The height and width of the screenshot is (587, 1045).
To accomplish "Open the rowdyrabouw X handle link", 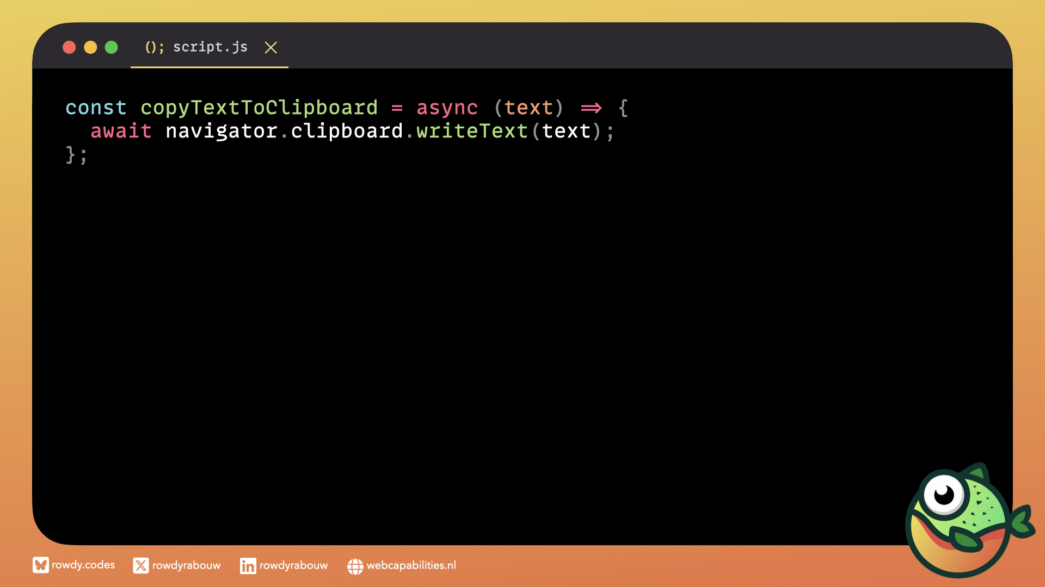I will pos(186,566).
